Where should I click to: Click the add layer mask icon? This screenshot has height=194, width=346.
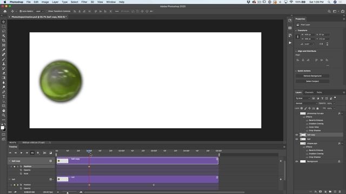[321, 192]
